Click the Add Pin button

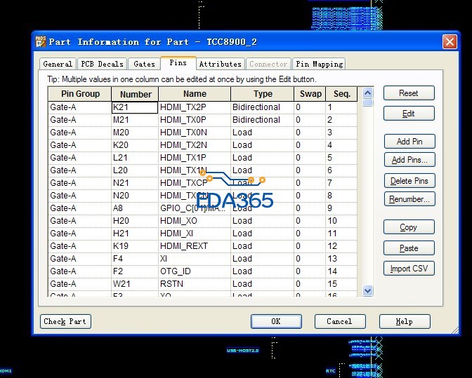point(408,142)
